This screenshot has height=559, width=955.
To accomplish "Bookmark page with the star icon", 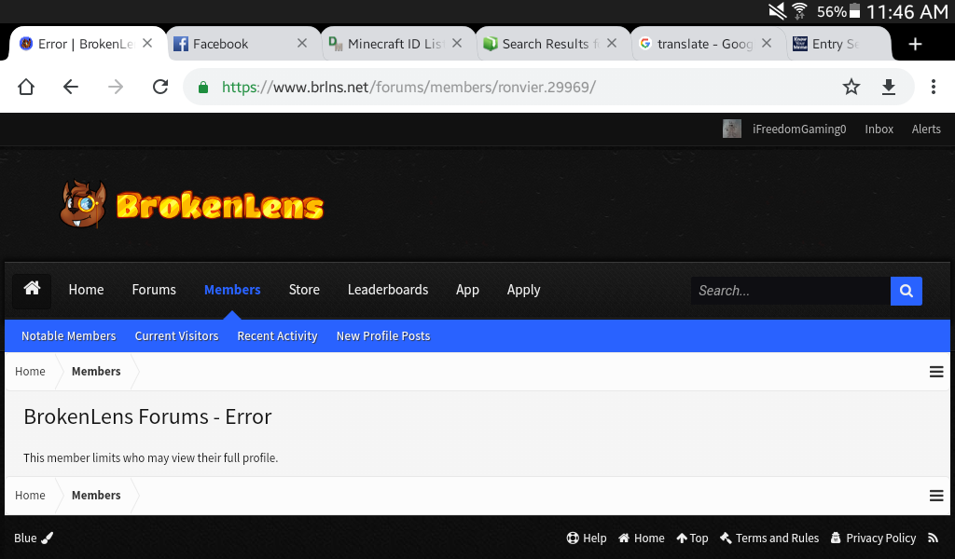I will point(851,87).
